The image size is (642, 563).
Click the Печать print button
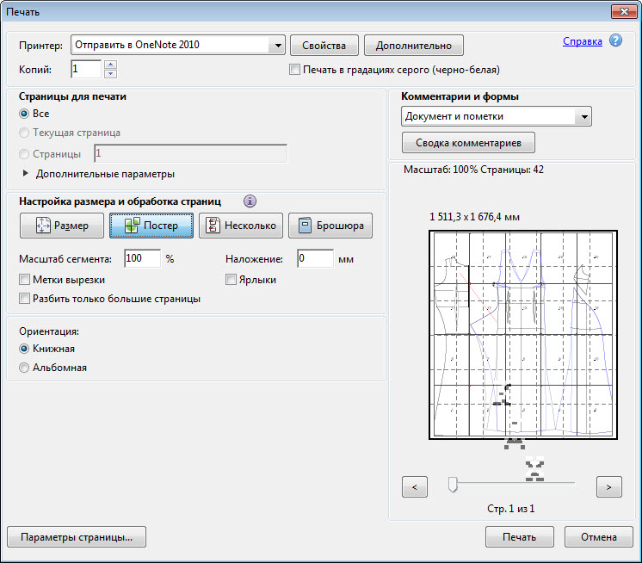[x=520, y=537]
